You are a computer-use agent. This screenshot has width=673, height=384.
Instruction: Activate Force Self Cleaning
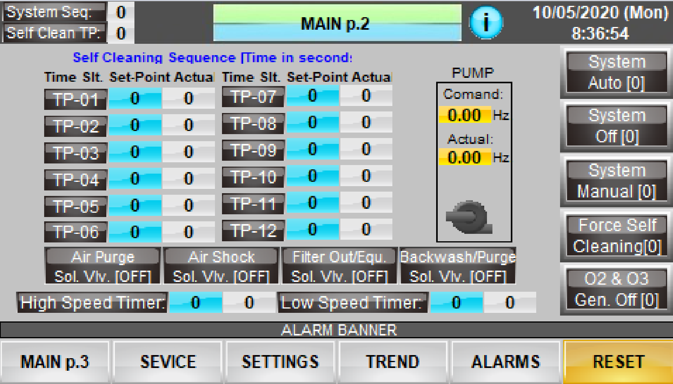tap(617, 236)
